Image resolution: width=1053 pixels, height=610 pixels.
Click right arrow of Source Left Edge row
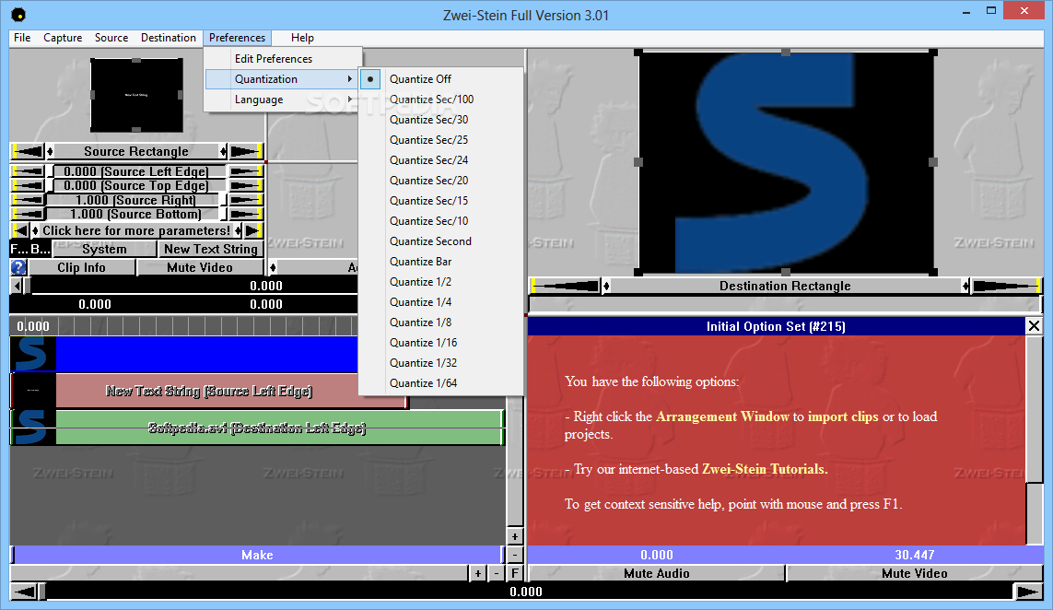[x=245, y=171]
